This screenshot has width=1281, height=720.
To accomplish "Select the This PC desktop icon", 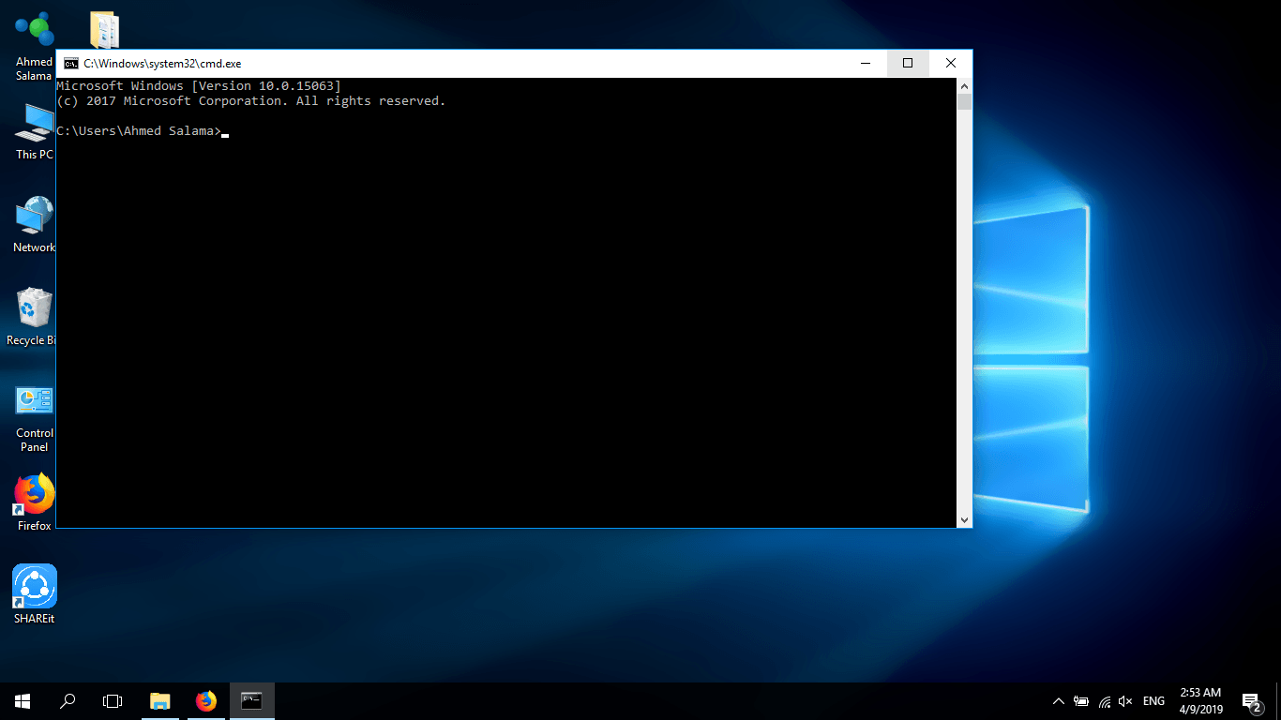I will click(35, 127).
